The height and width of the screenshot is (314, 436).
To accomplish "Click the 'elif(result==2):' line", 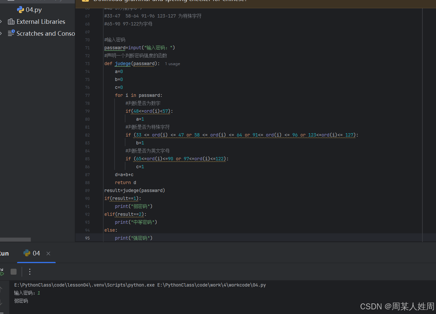I will (x=125, y=214).
